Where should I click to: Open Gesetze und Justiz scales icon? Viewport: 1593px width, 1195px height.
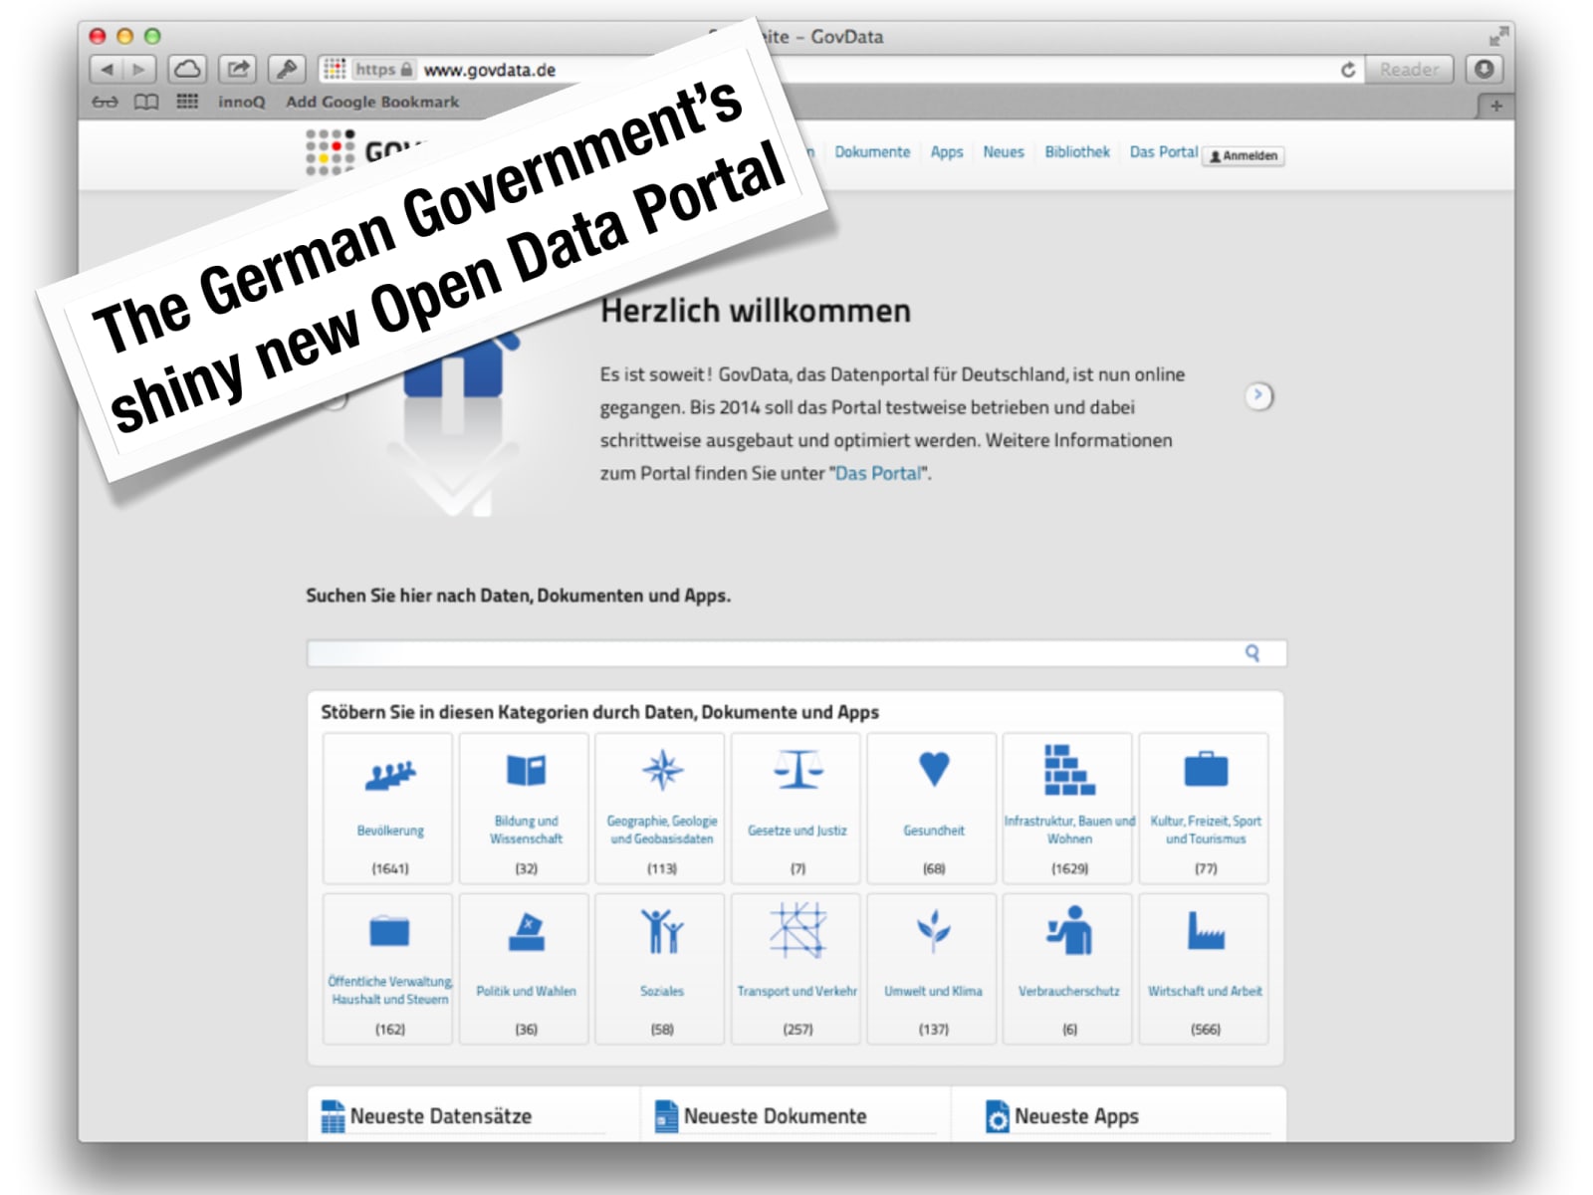coord(798,770)
